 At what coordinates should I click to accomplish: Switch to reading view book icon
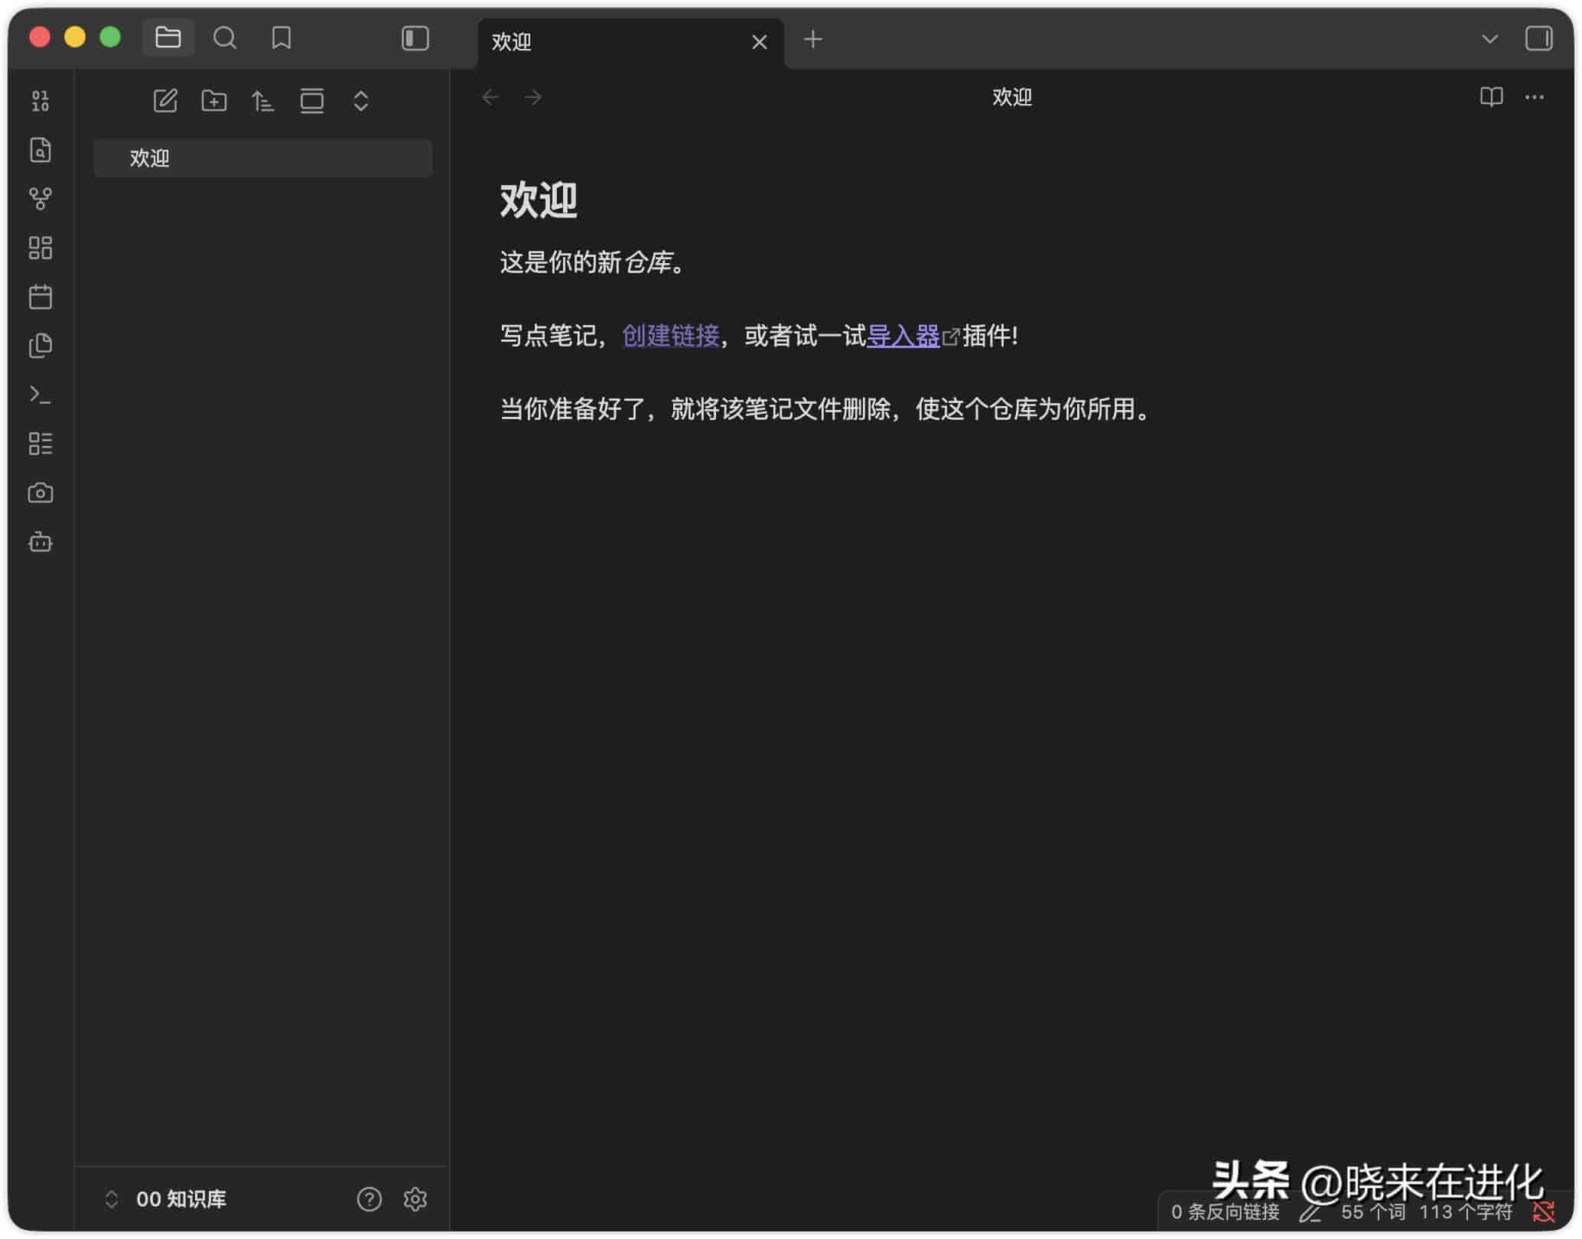tap(1491, 97)
